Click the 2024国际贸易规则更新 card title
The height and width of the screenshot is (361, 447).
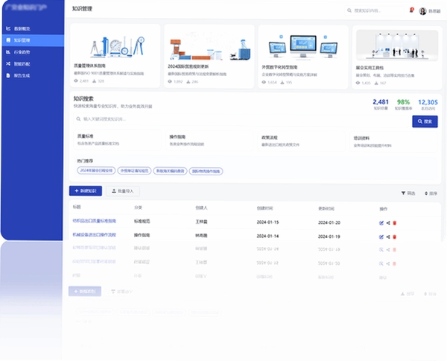coord(188,66)
